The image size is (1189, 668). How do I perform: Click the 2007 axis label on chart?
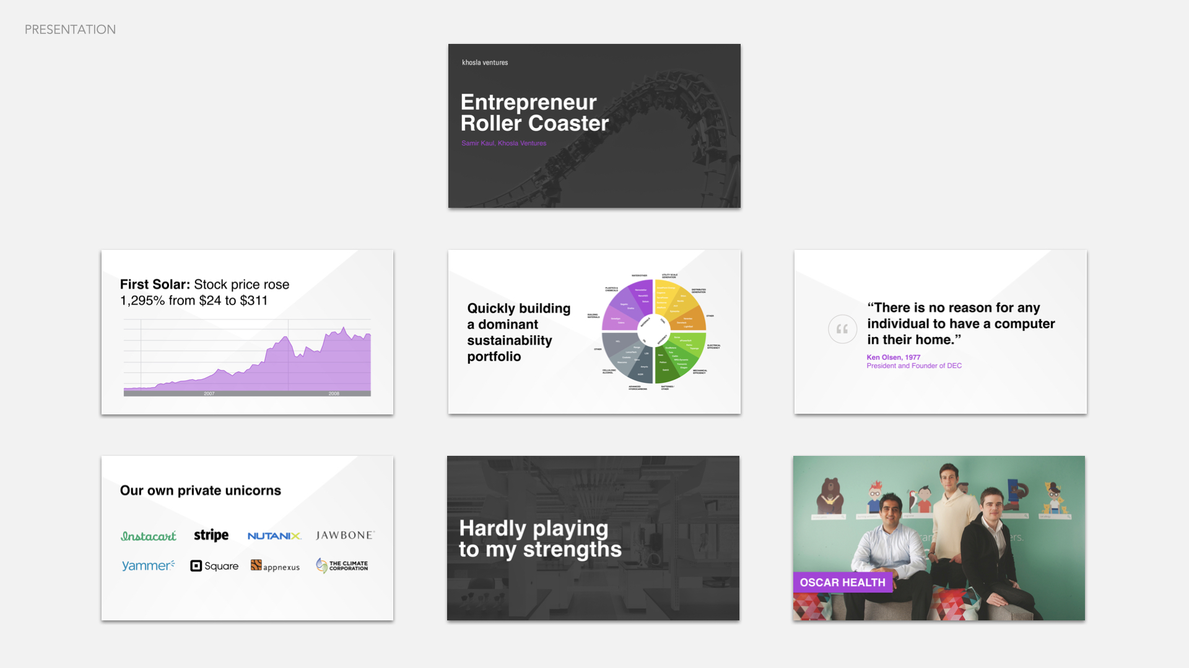209,393
